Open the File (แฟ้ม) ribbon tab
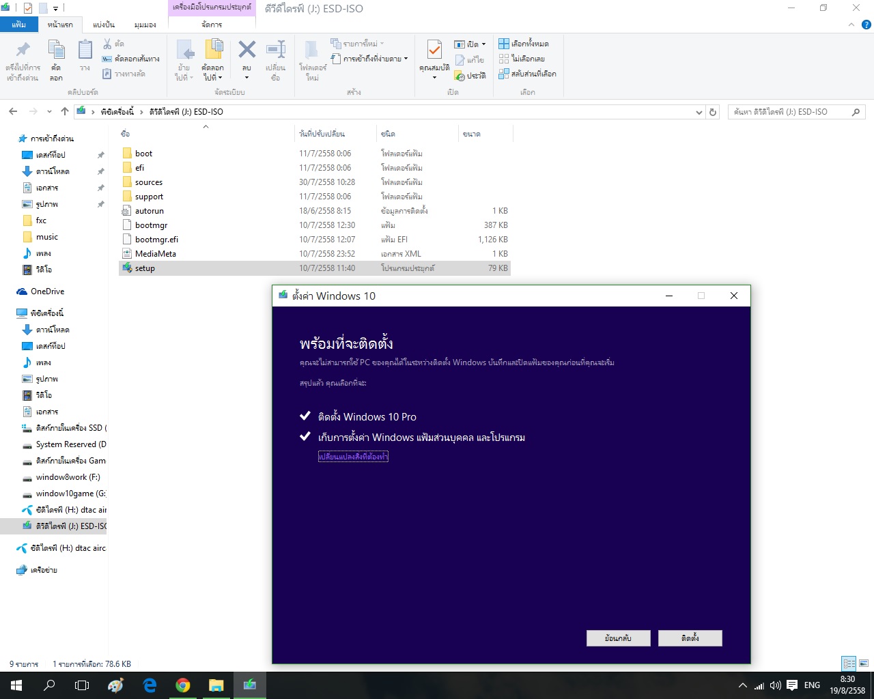This screenshot has height=699, width=874. pos(18,25)
